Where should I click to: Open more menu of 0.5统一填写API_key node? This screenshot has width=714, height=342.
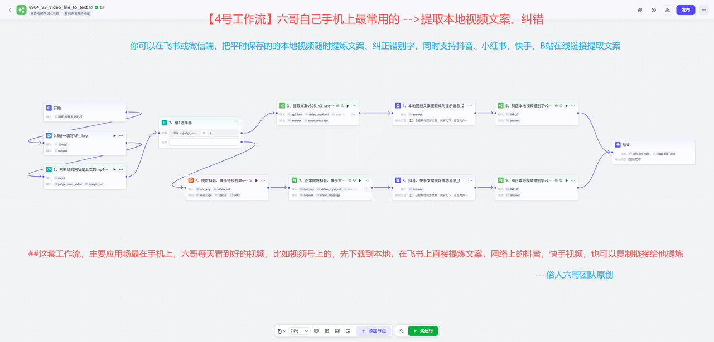click(122, 135)
